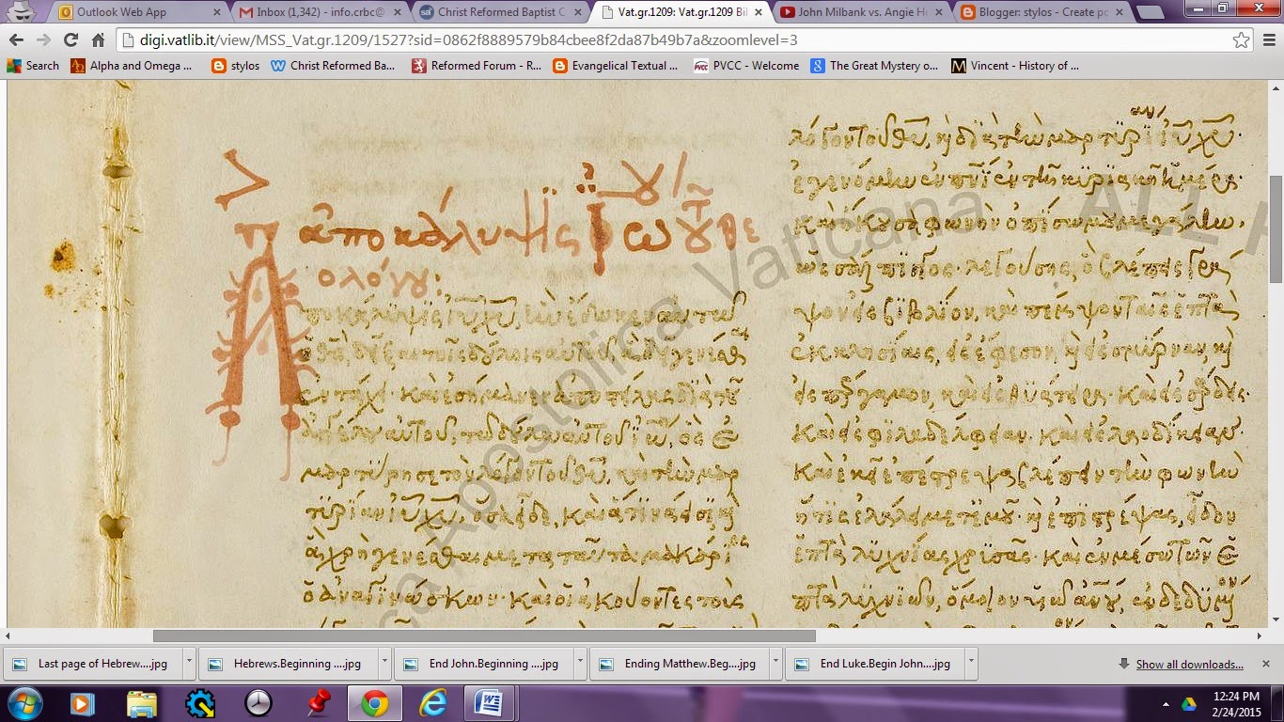Open the blue gear taskbar application

200,703
